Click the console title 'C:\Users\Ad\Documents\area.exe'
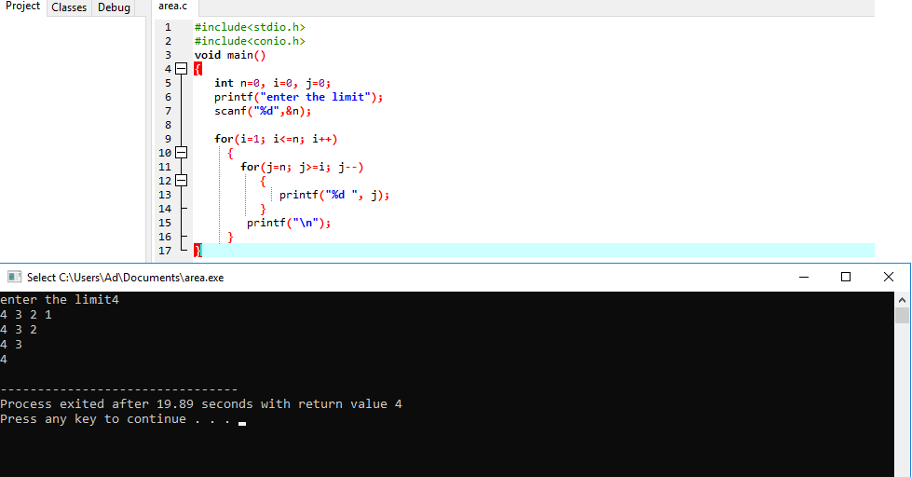This screenshot has width=912, height=477. [x=142, y=278]
